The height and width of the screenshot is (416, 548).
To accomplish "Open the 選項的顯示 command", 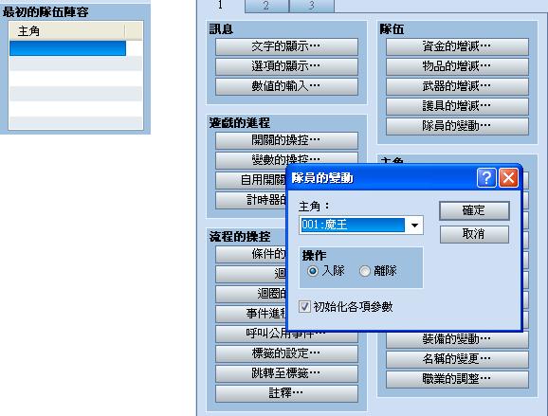I will click(286, 66).
